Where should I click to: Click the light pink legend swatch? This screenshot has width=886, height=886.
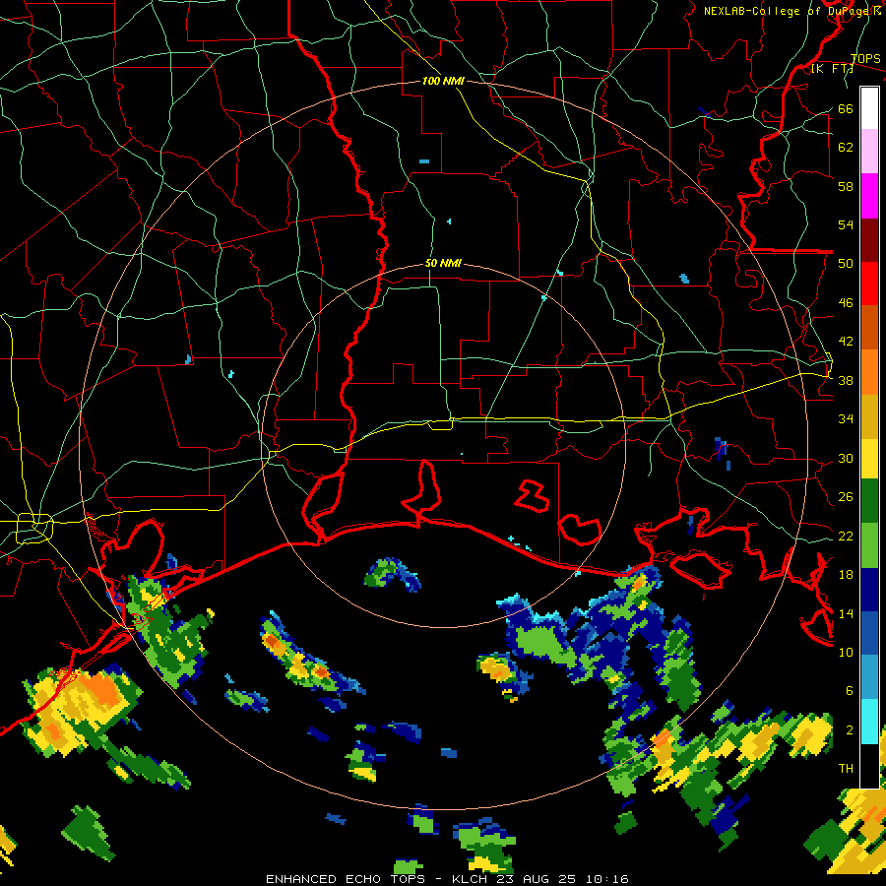869,152
